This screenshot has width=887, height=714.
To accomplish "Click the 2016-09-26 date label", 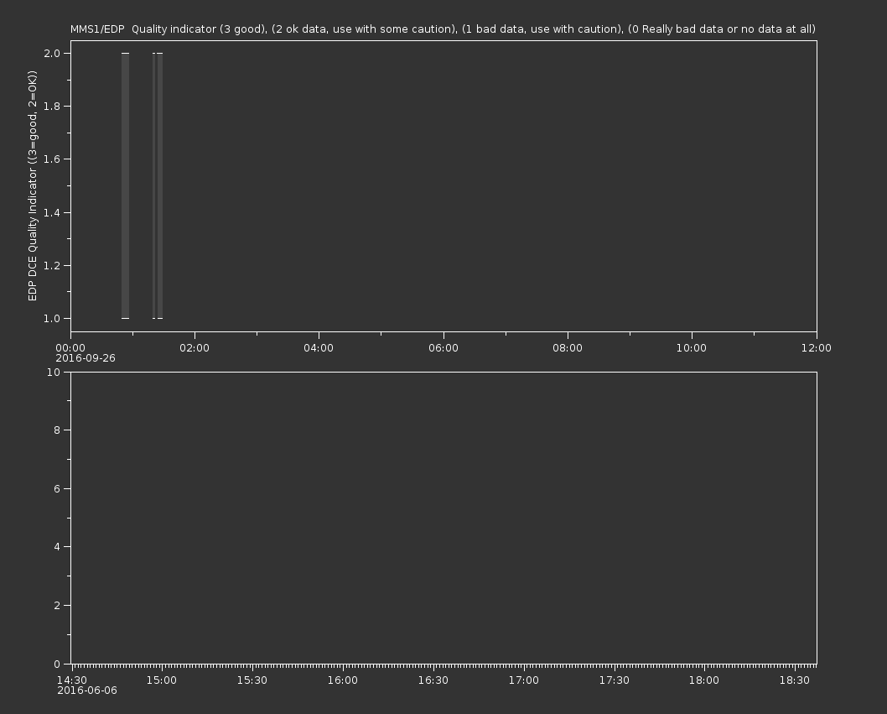I will point(86,358).
